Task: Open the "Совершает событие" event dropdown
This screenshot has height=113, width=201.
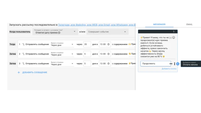Action: 107,32
